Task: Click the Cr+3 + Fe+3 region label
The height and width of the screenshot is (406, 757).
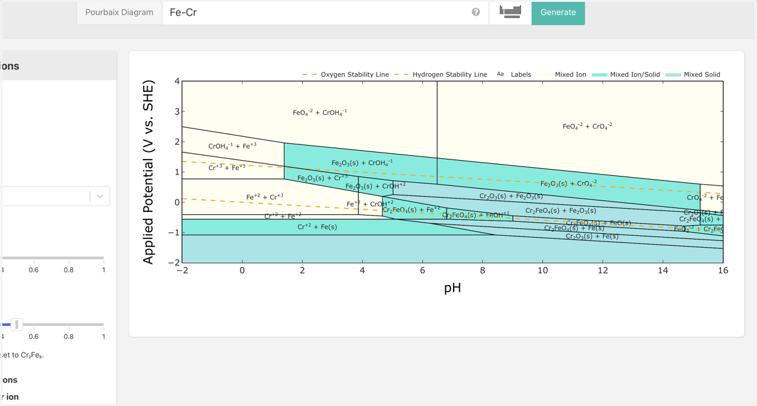Action: [x=227, y=168]
